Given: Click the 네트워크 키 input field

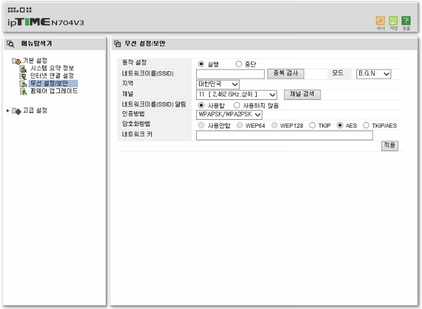Looking at the screenshot, I should 284,136.
